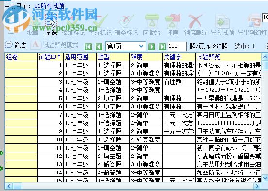Click the 2-填空题 cell in row 3
The width and height of the screenshot is (268, 191).
(113, 82)
